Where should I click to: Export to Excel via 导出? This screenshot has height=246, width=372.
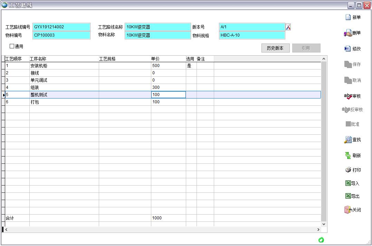point(348,196)
